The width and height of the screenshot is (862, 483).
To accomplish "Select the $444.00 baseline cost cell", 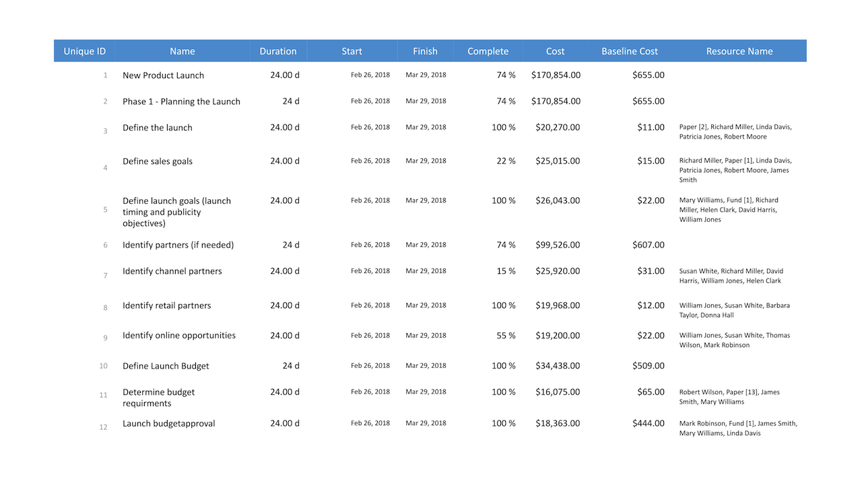I will coord(648,424).
